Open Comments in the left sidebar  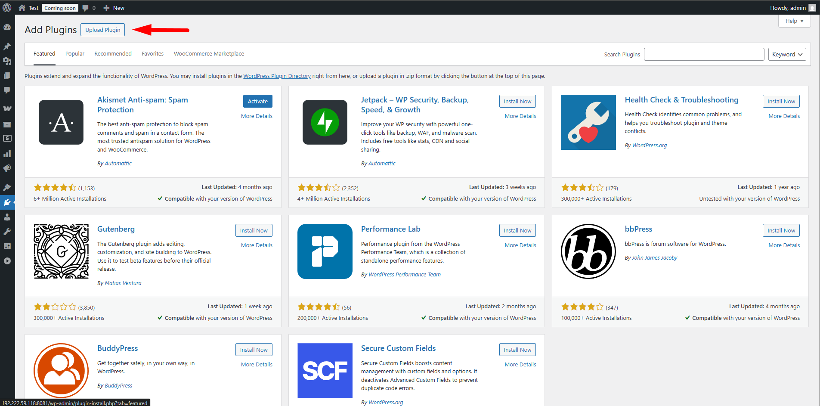point(7,90)
